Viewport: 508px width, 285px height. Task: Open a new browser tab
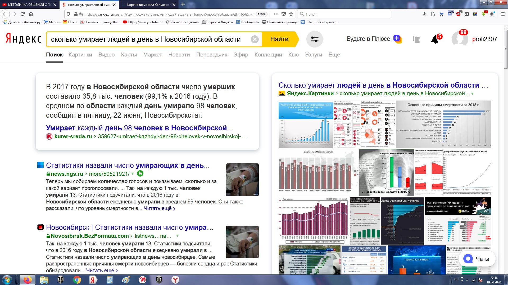click(183, 4)
